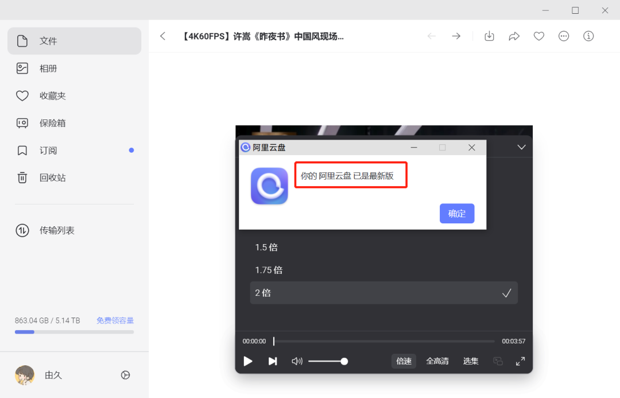Screen dimensions: 620x398
Task: Open more options ellipsis menu
Action: [564, 36]
